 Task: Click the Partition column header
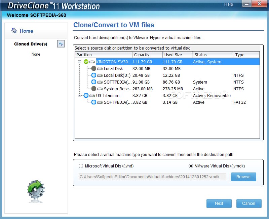click(x=104, y=55)
